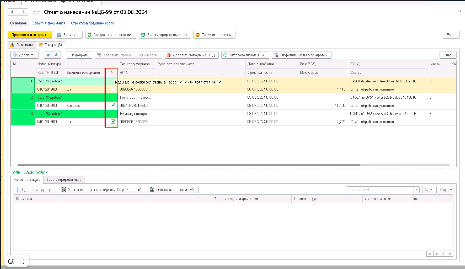Click Тип кода маркировки column header below

click(x=256, y=198)
